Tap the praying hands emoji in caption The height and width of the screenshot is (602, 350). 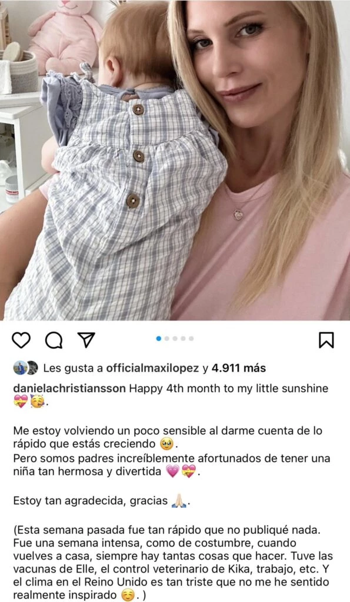pyautogui.click(x=179, y=501)
